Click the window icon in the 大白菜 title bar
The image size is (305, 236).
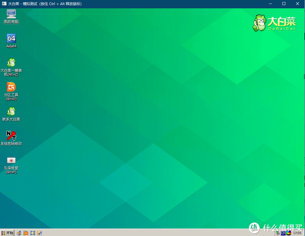click(x=4, y=4)
